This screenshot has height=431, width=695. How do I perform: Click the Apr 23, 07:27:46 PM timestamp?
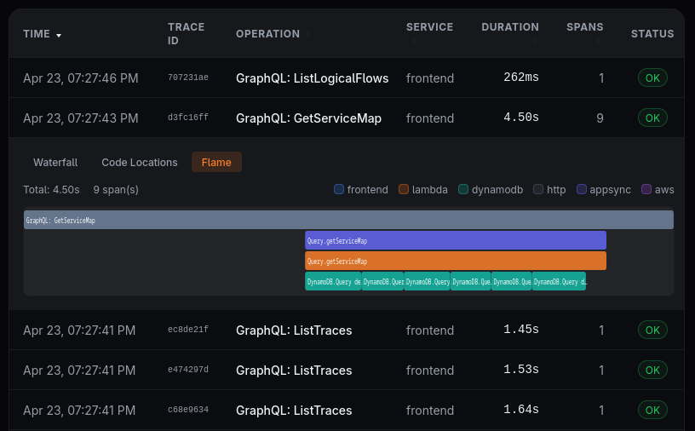(81, 78)
